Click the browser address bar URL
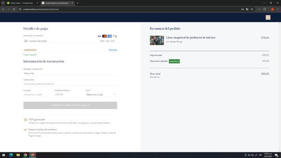The image size is (281, 158). pos(41,9)
